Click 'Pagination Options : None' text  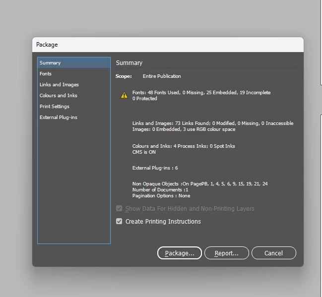tap(161, 196)
